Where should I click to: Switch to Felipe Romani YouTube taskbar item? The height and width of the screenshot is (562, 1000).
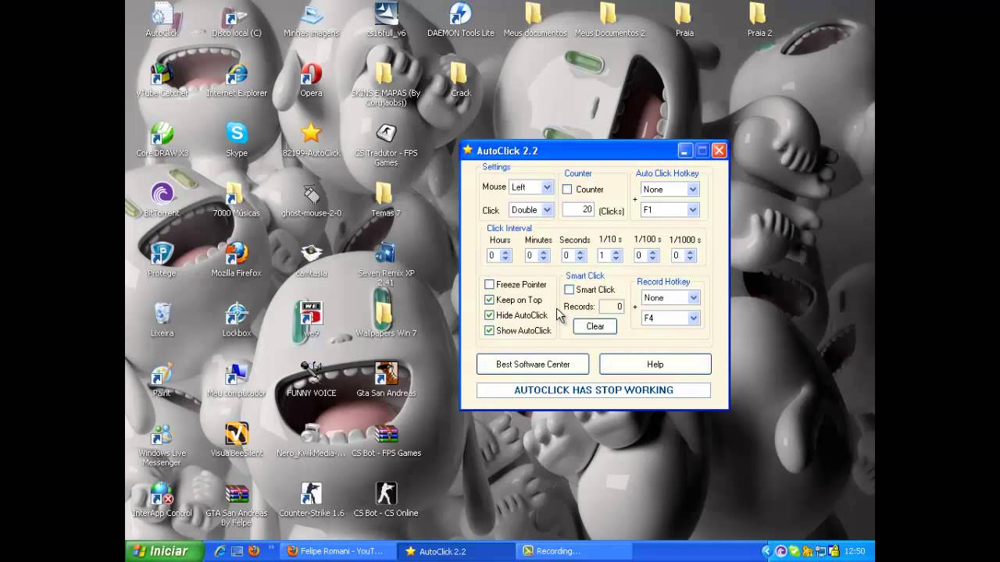336,551
